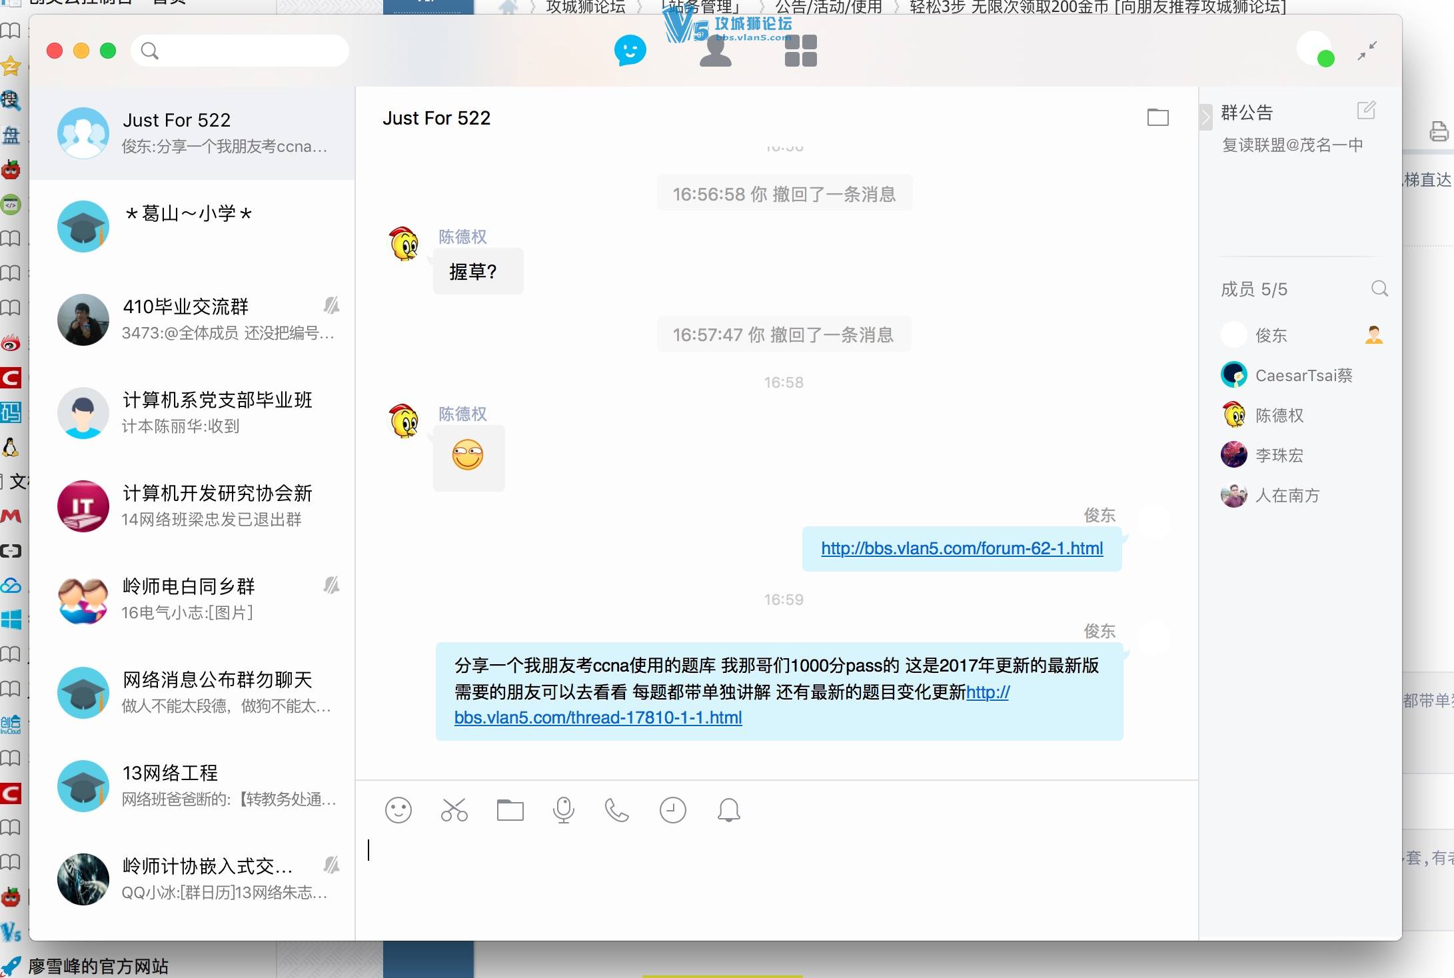Shrink window using collapse arrows icon
The image size is (1454, 978).
click(1367, 51)
